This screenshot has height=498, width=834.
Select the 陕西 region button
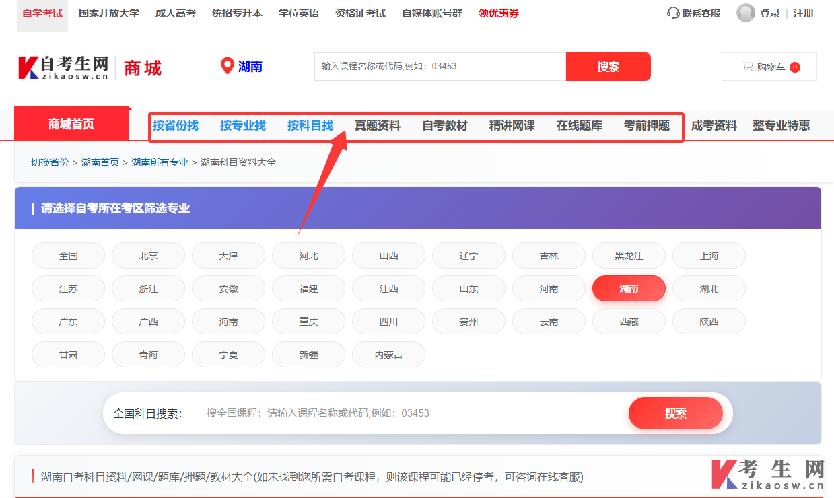point(709,322)
